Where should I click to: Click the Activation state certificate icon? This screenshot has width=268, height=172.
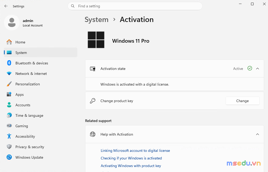click(x=93, y=69)
